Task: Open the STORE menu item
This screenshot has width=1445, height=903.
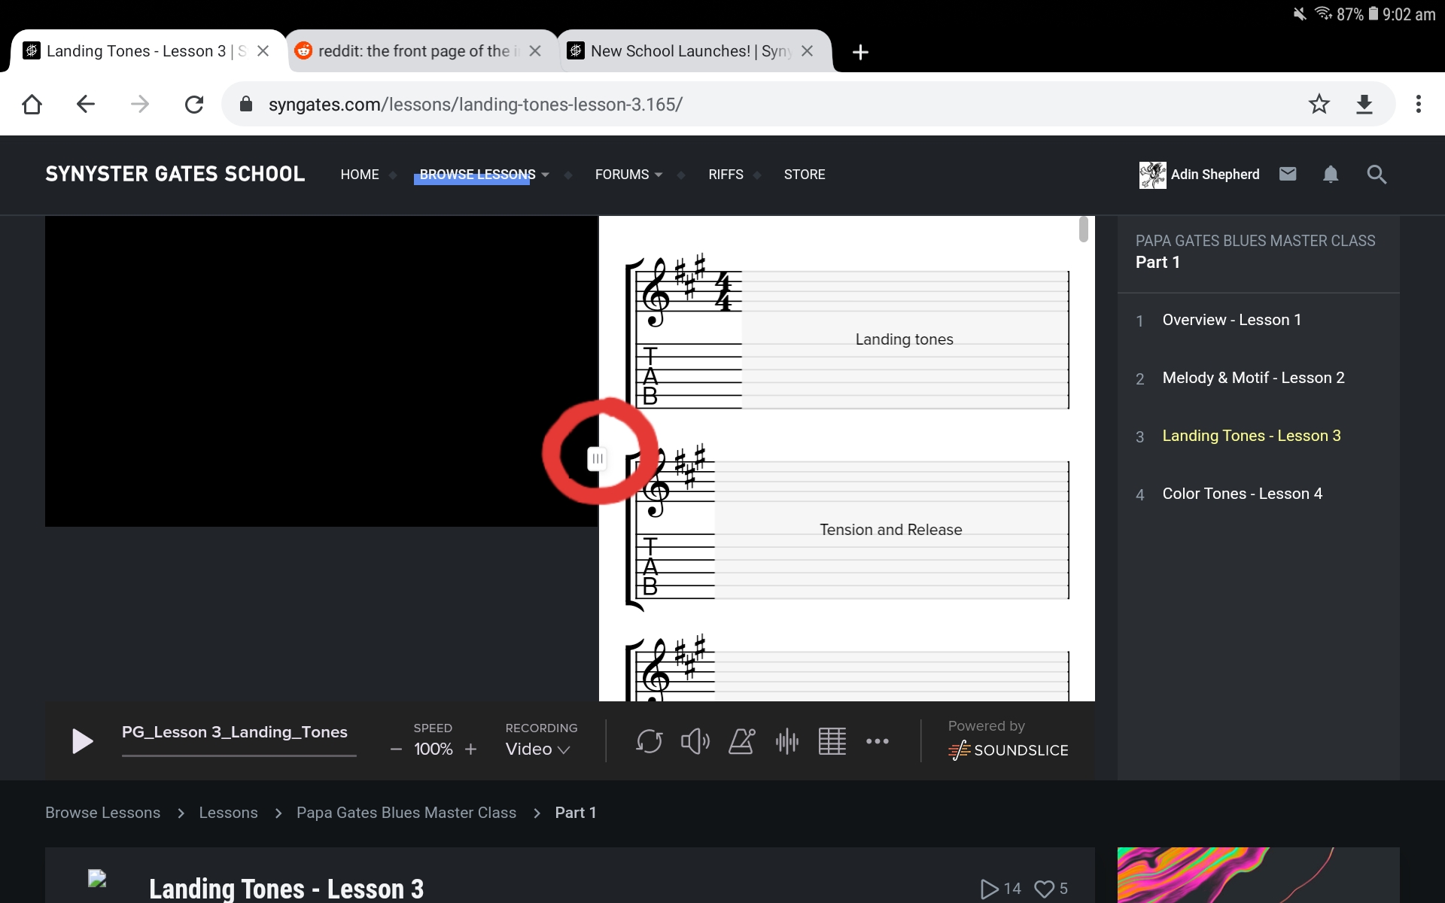Action: (x=805, y=175)
